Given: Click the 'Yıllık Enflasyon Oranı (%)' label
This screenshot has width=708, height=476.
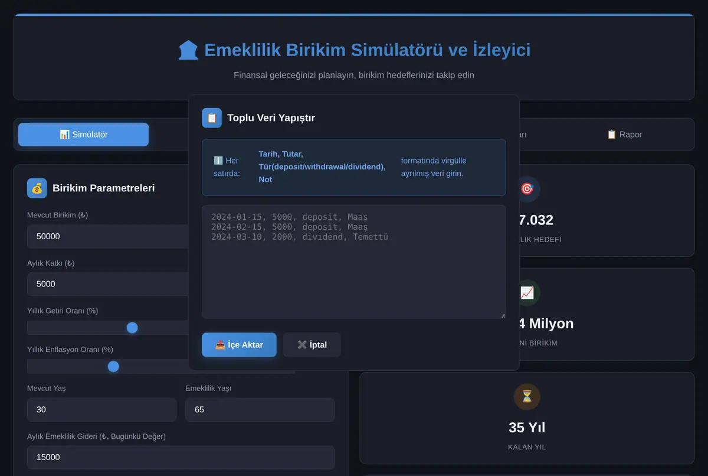Looking at the screenshot, I should coord(70,350).
